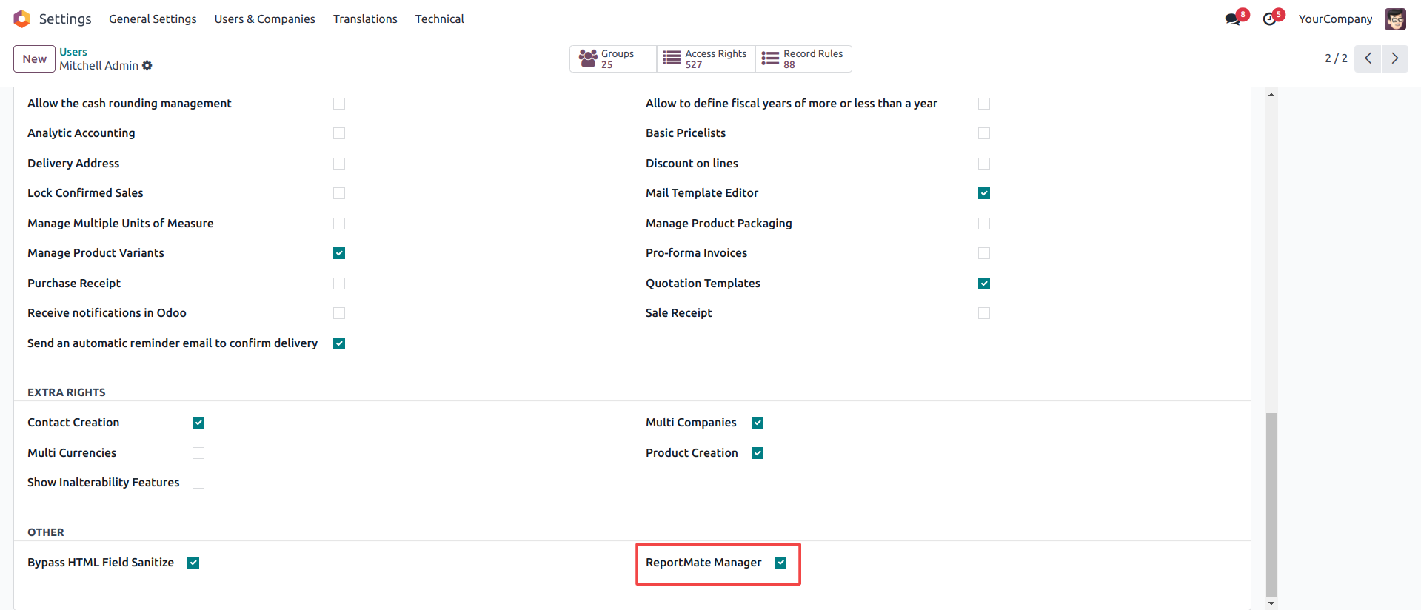Image resolution: width=1421 pixels, height=610 pixels.
Task: Click the Users breadcrumb link
Action: pos(73,52)
